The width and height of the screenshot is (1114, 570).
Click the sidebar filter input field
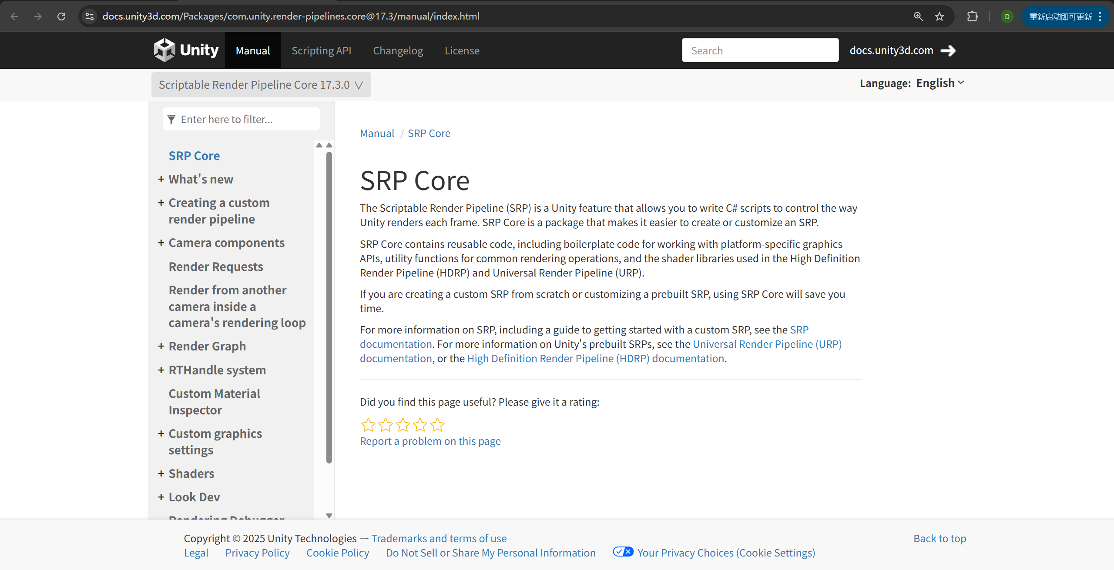[241, 119]
